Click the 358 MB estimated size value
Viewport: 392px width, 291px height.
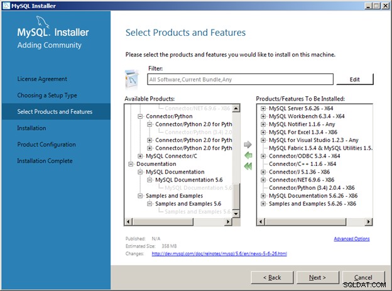click(169, 246)
